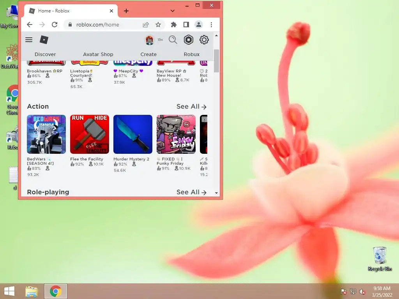Open Roblox search magnifier
This screenshot has width=399, height=299.
point(173,40)
